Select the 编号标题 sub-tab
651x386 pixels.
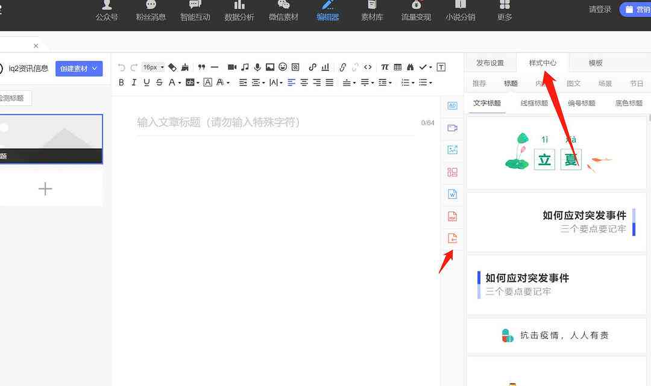click(x=582, y=103)
